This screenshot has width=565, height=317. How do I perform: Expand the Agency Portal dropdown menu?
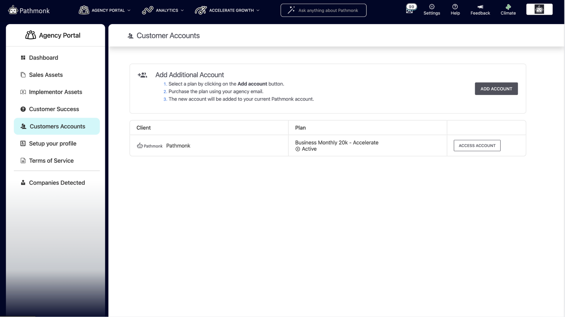coord(104,10)
